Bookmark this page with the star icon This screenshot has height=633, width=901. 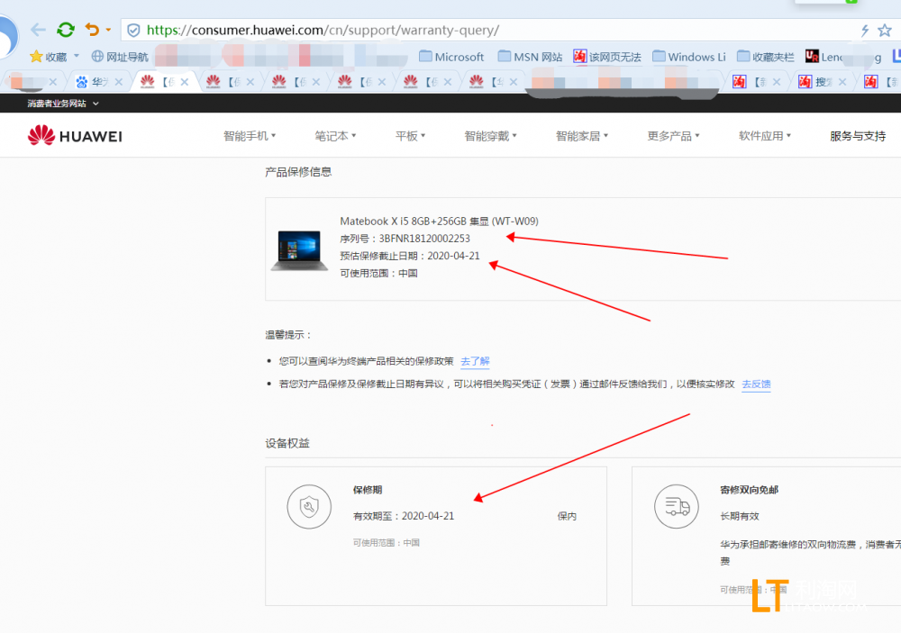pos(885,31)
